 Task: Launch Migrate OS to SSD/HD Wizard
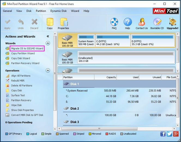coord(27,48)
